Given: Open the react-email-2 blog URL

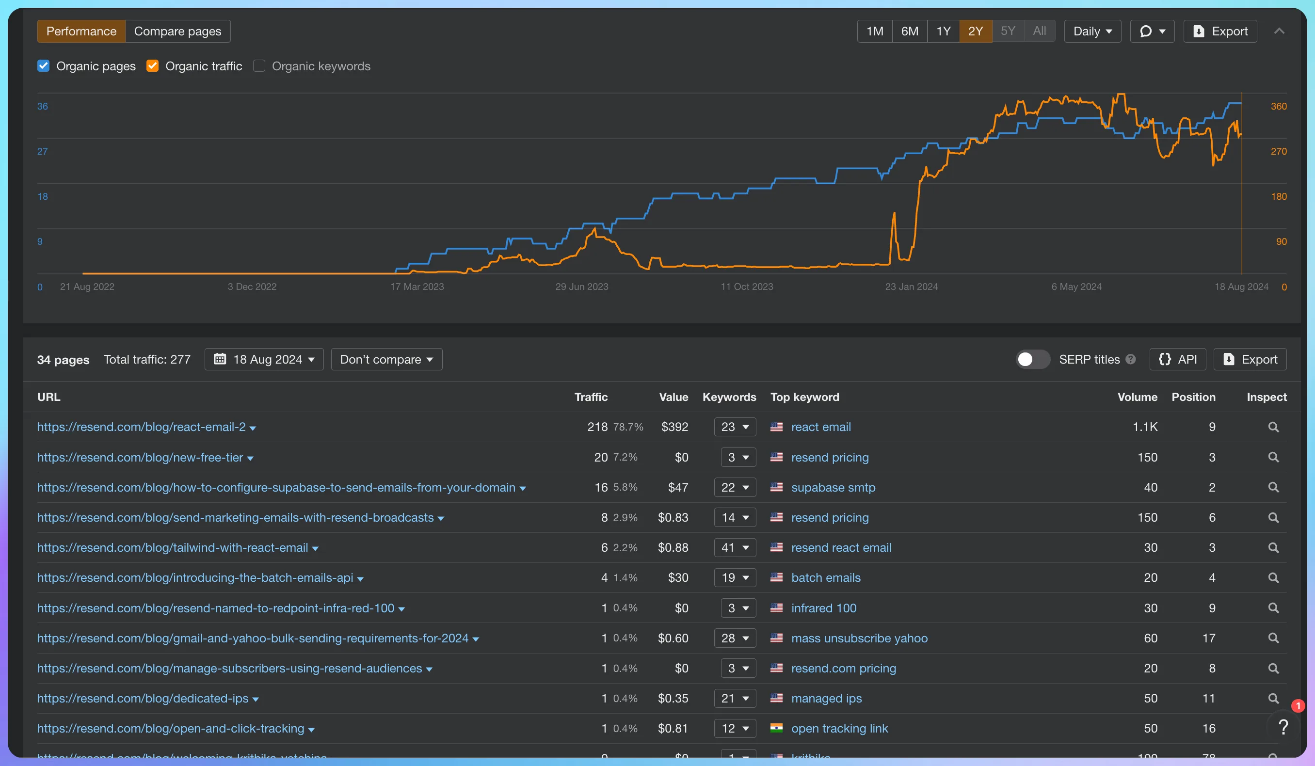Looking at the screenshot, I should point(142,427).
